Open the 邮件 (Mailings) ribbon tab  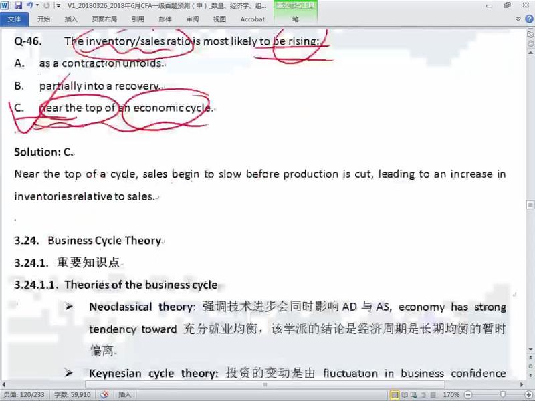165,19
